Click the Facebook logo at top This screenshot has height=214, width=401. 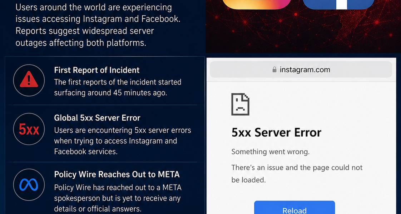point(338,4)
